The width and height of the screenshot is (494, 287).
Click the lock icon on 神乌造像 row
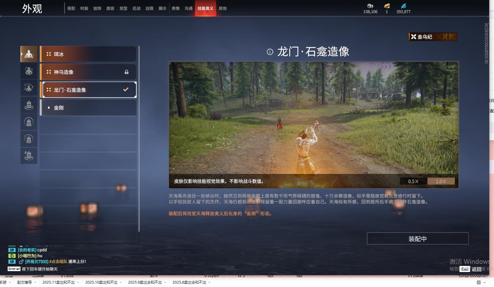(127, 72)
